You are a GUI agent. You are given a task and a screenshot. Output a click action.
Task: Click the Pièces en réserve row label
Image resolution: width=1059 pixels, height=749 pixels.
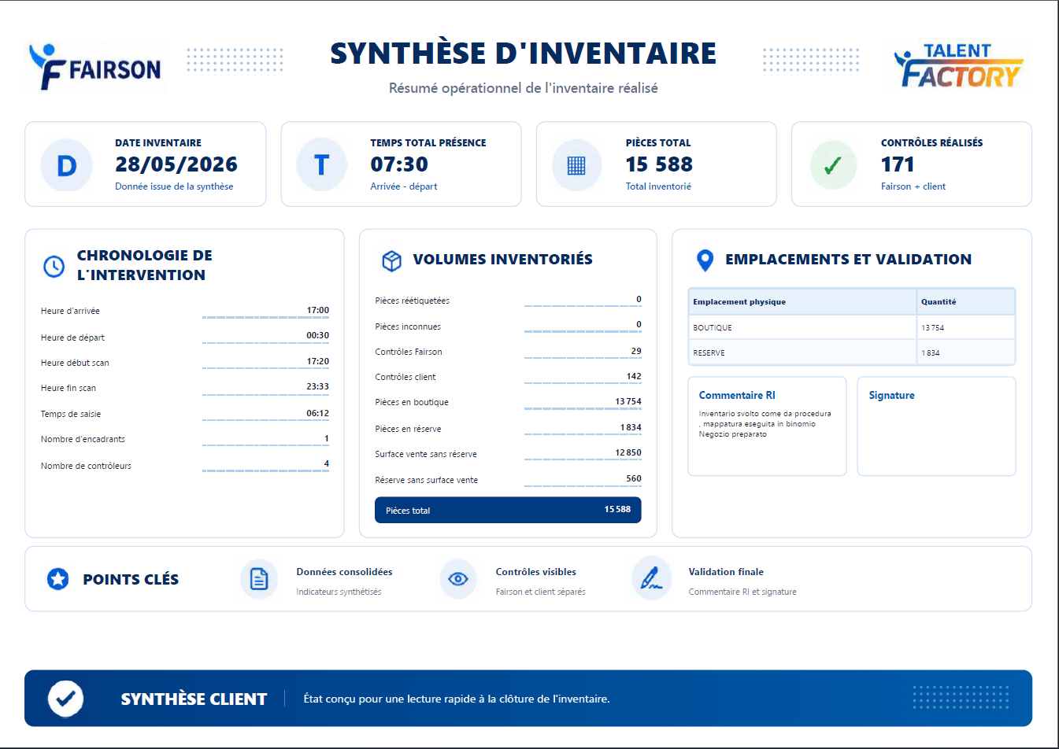(x=408, y=429)
